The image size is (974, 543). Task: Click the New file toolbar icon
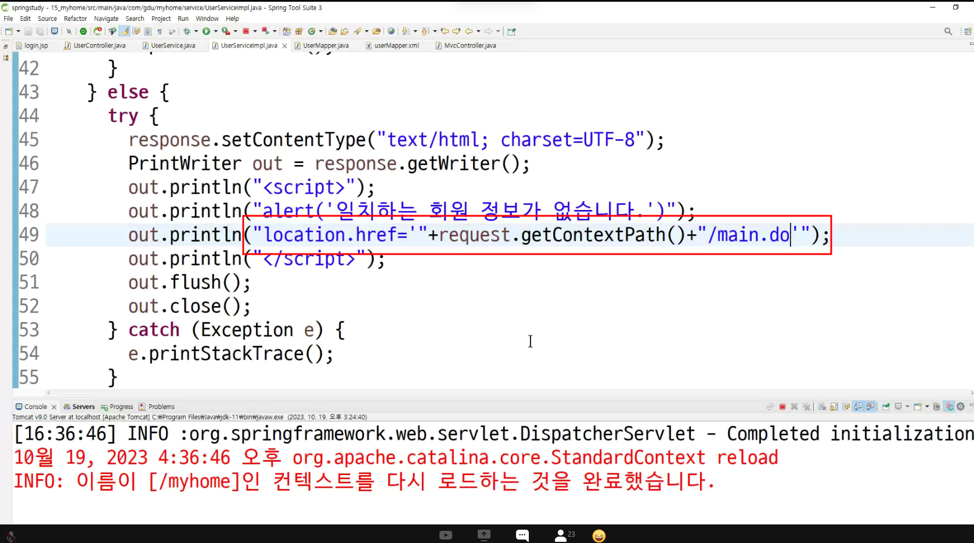coord(9,31)
